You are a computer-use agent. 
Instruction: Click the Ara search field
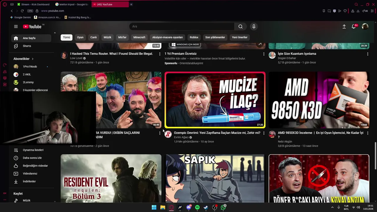coord(182,26)
